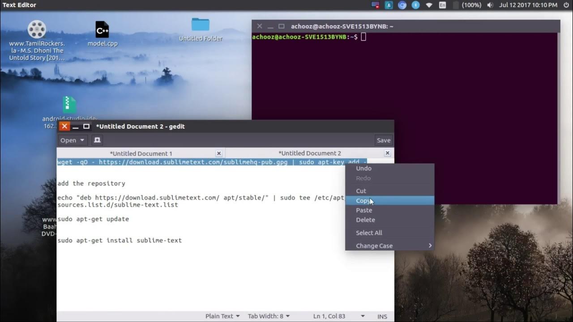This screenshot has height=322, width=573.
Task: Open the Wi-Fi network indicator
Action: pyautogui.click(x=429, y=5)
